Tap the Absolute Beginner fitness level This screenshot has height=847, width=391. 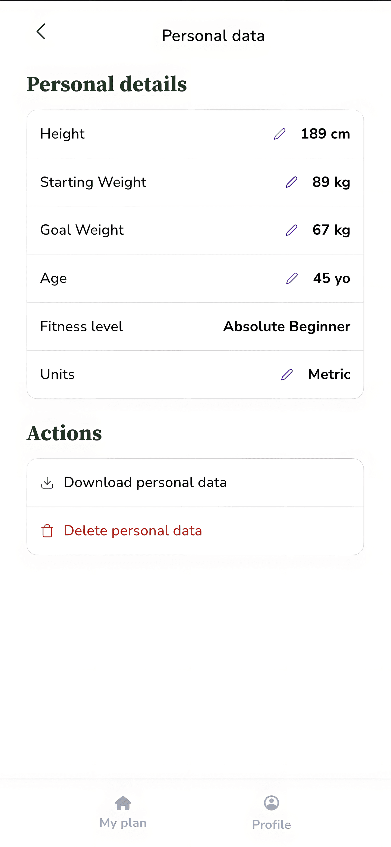pyautogui.click(x=287, y=326)
